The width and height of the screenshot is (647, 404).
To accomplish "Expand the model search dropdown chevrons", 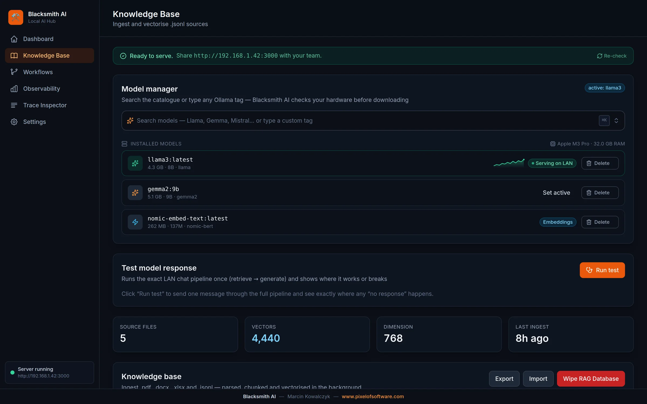I will 616,120.
